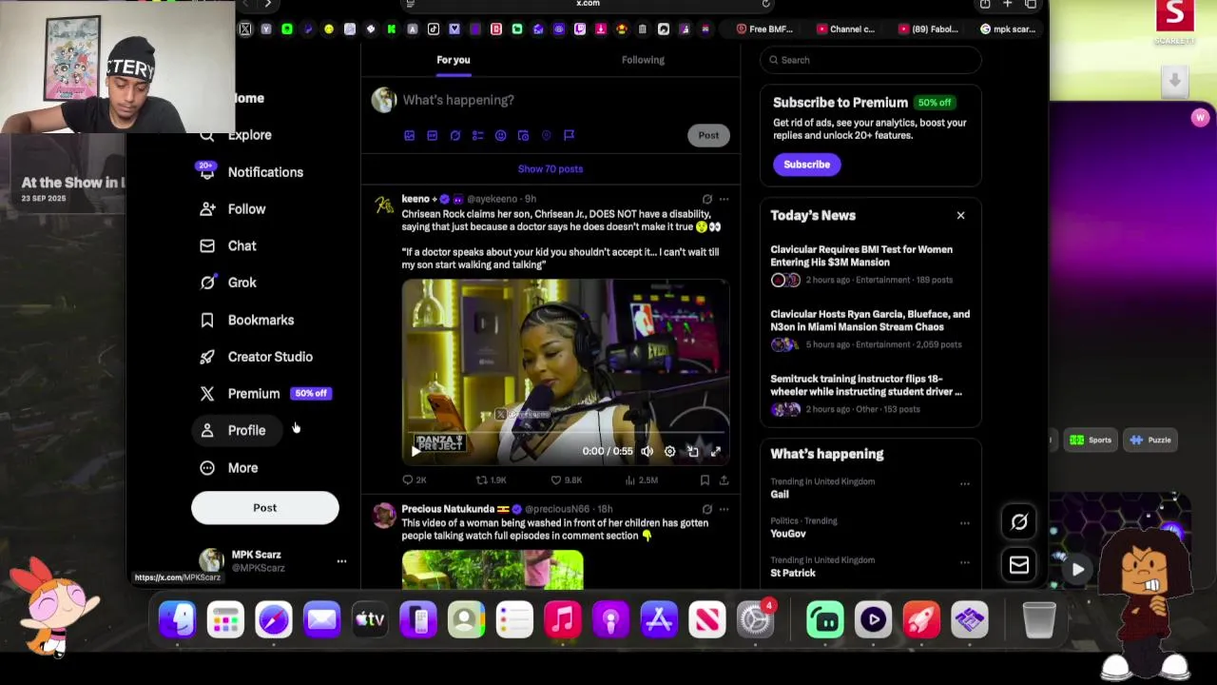Open more options on Precious Natukunda post
The height and width of the screenshot is (685, 1217).
(x=724, y=509)
